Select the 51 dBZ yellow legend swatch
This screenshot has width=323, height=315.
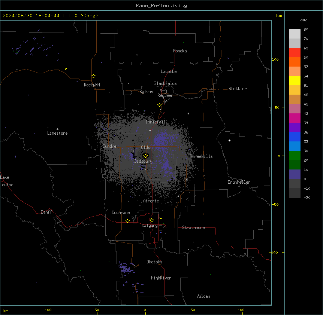(295, 80)
